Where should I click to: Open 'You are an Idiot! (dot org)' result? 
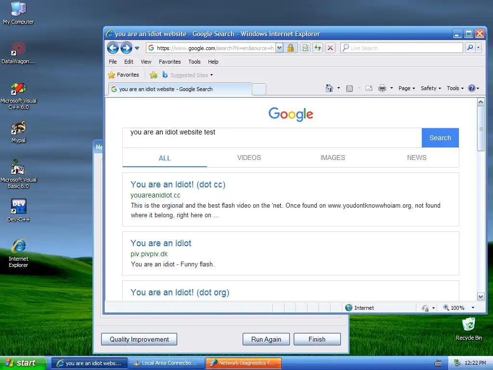tap(180, 292)
